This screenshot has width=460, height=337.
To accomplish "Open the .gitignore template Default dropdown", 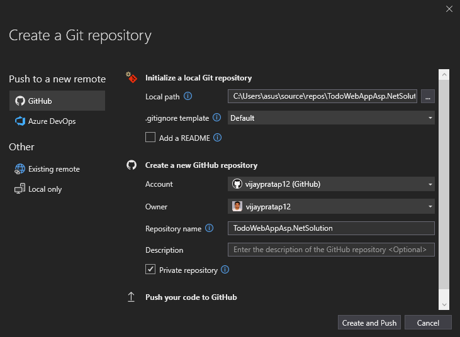I will (x=331, y=118).
